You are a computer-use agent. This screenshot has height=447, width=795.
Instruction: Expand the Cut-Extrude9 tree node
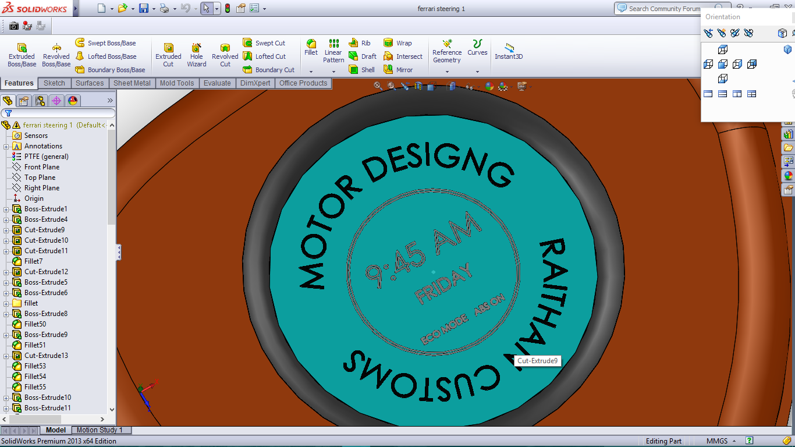point(6,230)
